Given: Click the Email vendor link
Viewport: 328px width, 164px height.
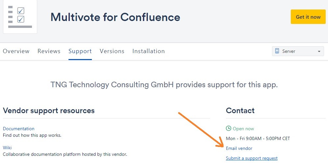Looking at the screenshot, I should 239,148.
